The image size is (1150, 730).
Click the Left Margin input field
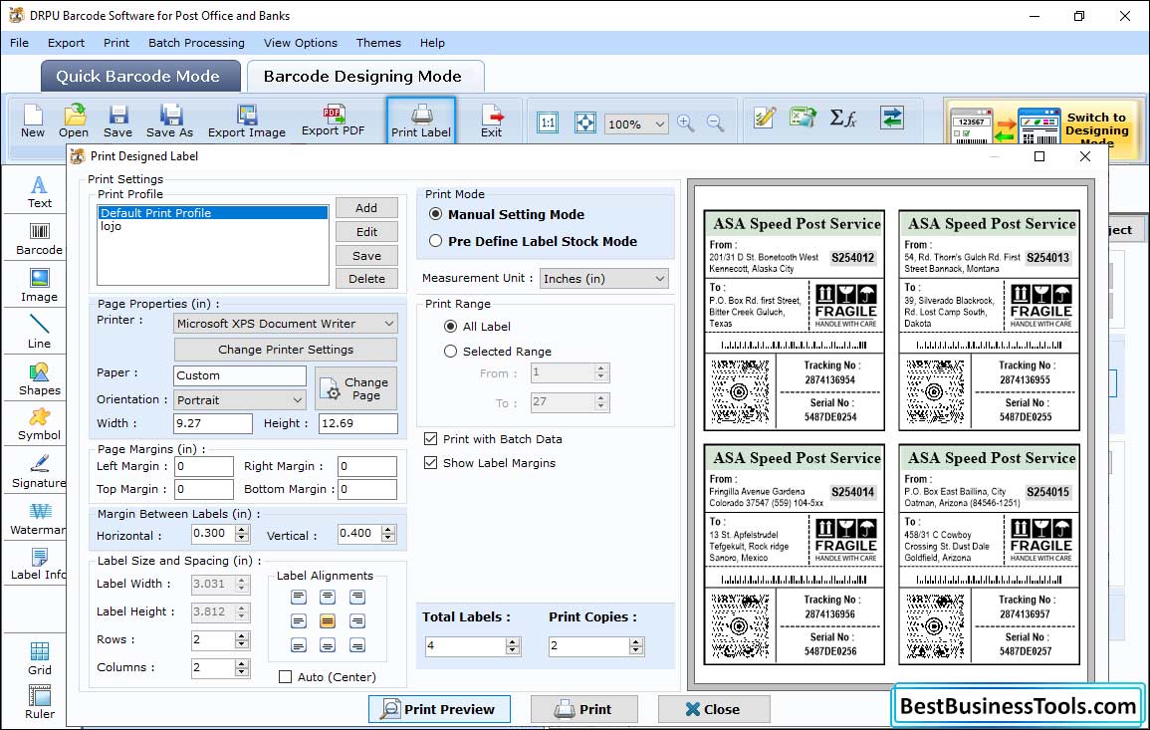pos(204,466)
